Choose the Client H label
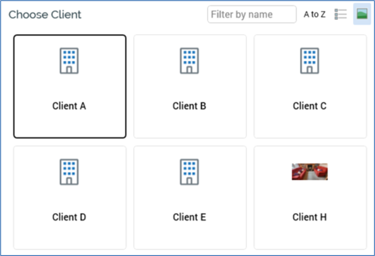Viewport: 375px width, 256px height. pyautogui.click(x=309, y=217)
